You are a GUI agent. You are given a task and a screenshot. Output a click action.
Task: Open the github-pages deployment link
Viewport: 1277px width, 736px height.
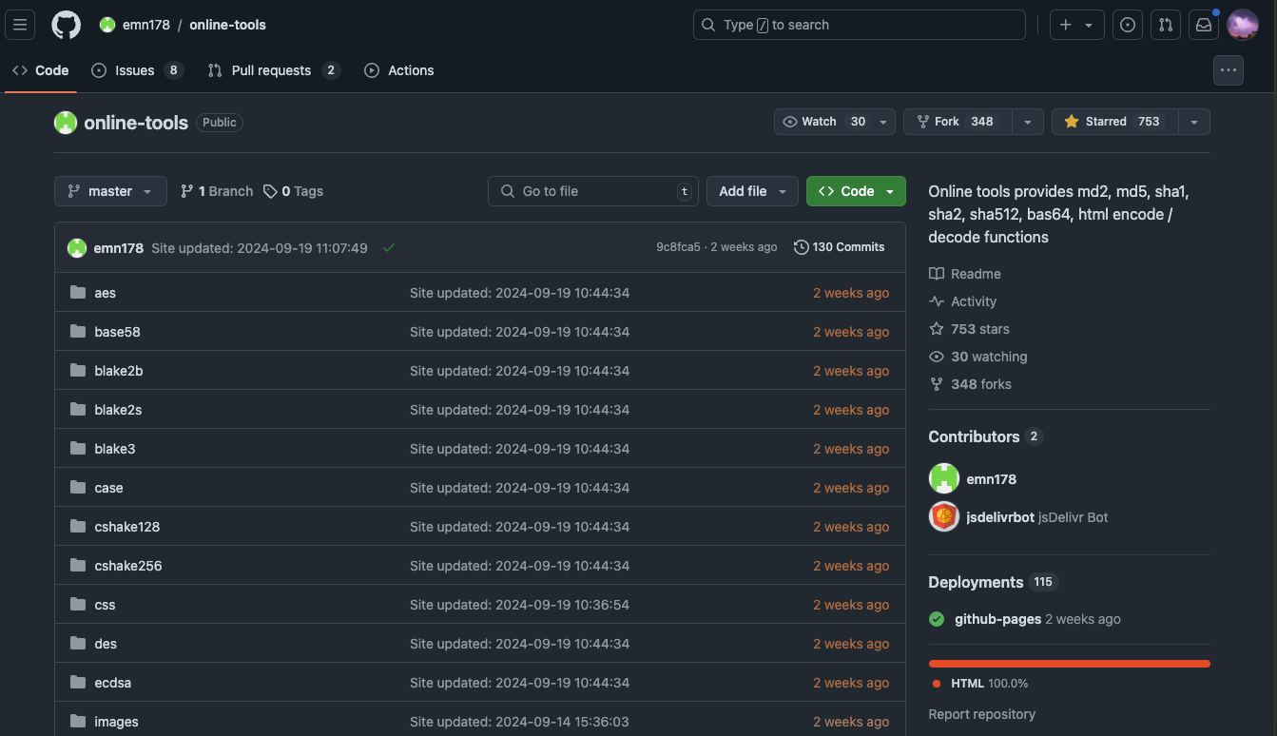point(997,619)
